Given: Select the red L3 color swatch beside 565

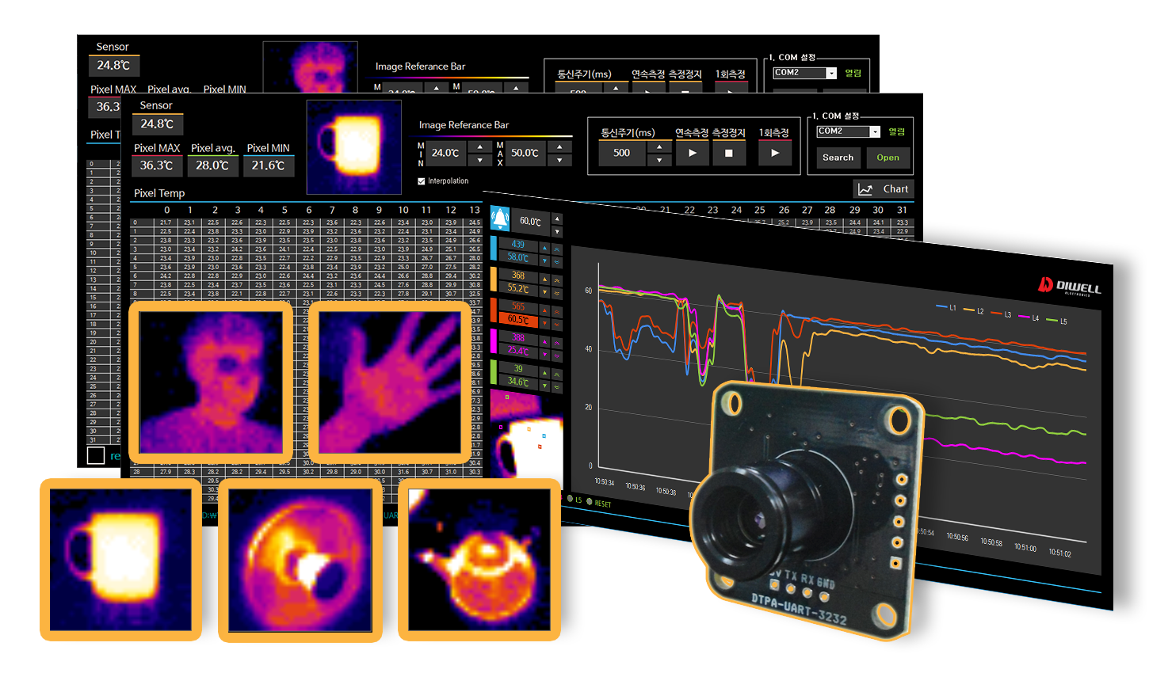Looking at the screenshot, I should click(x=494, y=310).
